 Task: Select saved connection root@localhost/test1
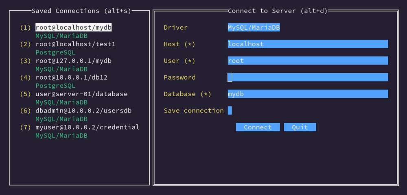coord(75,44)
